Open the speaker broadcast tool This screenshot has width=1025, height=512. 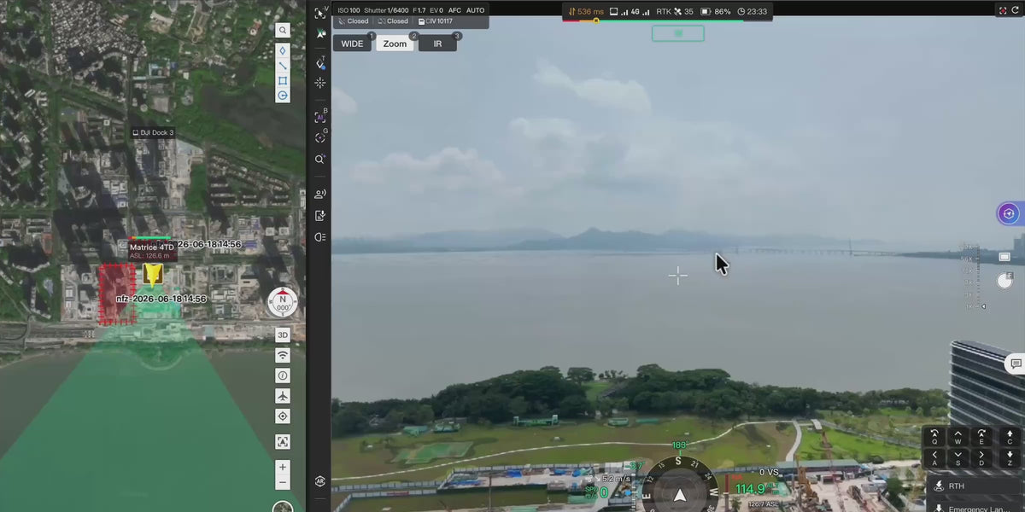point(320,195)
